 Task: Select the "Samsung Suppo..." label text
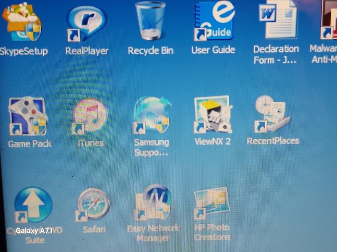tap(151, 147)
